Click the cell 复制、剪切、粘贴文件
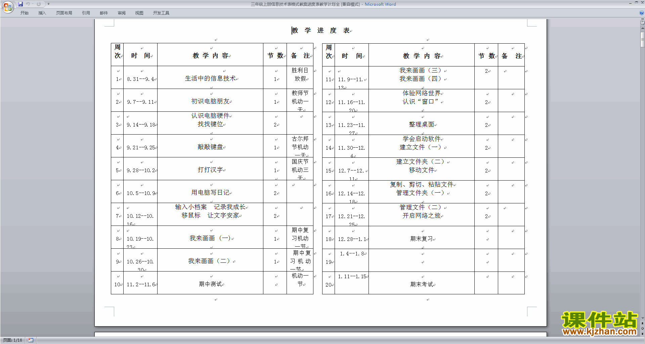This screenshot has width=645, height=344. tap(422, 185)
